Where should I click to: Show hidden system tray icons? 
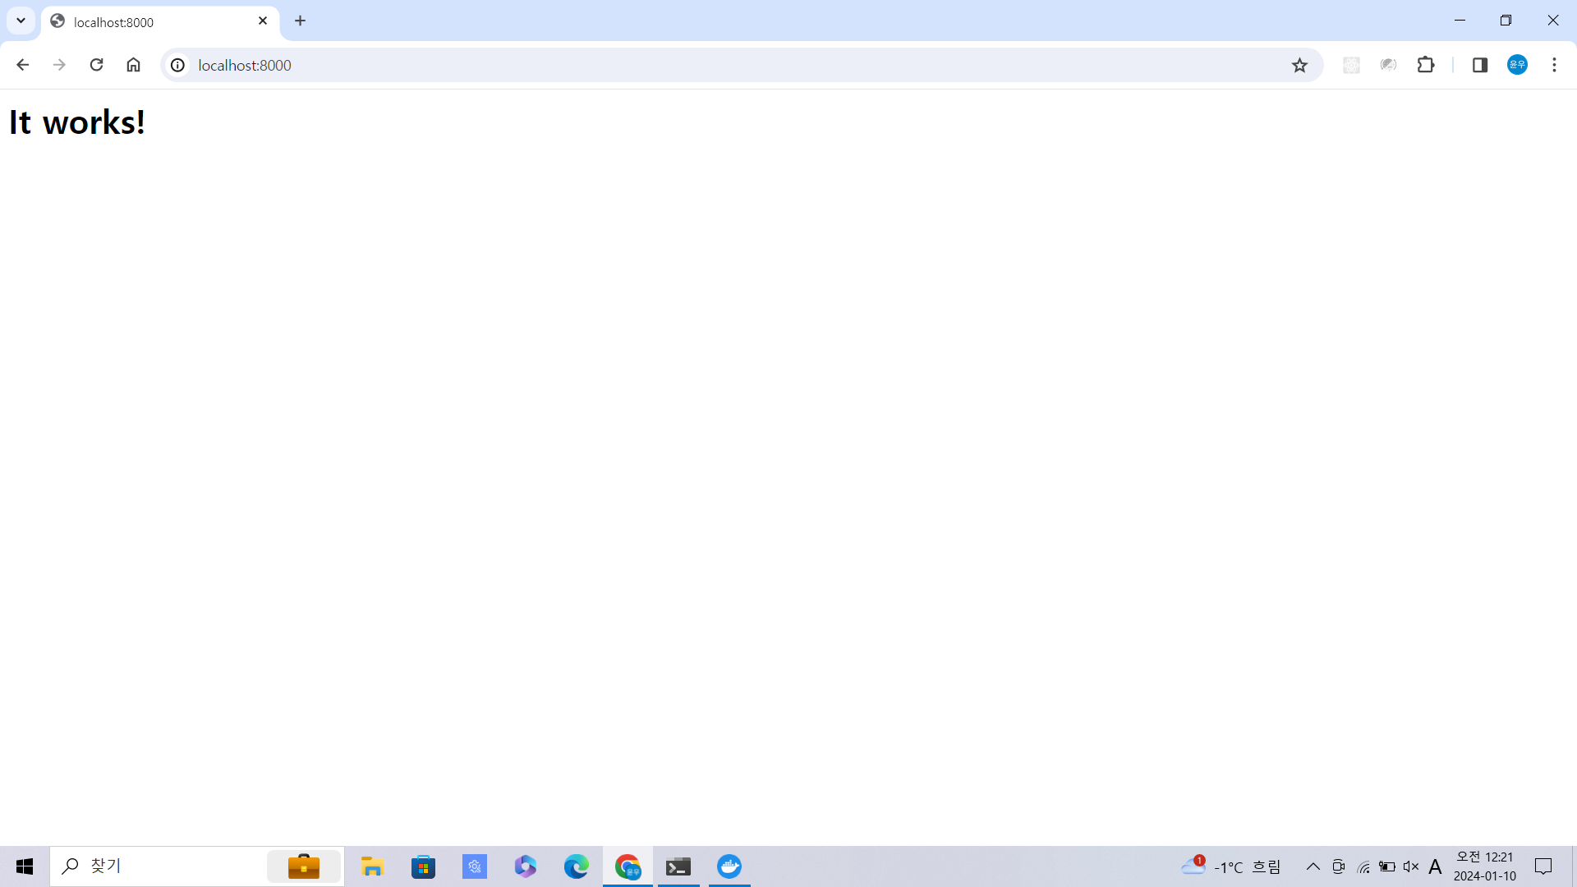point(1313,866)
